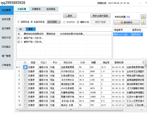Check the checkbox for product row 10
This screenshot has width=147, height=113.
tap(25, 105)
